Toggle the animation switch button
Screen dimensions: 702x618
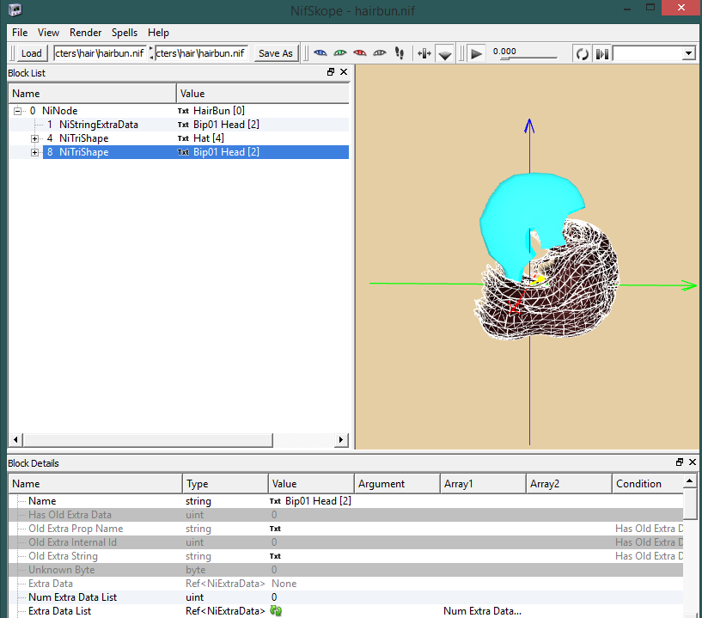click(x=602, y=53)
